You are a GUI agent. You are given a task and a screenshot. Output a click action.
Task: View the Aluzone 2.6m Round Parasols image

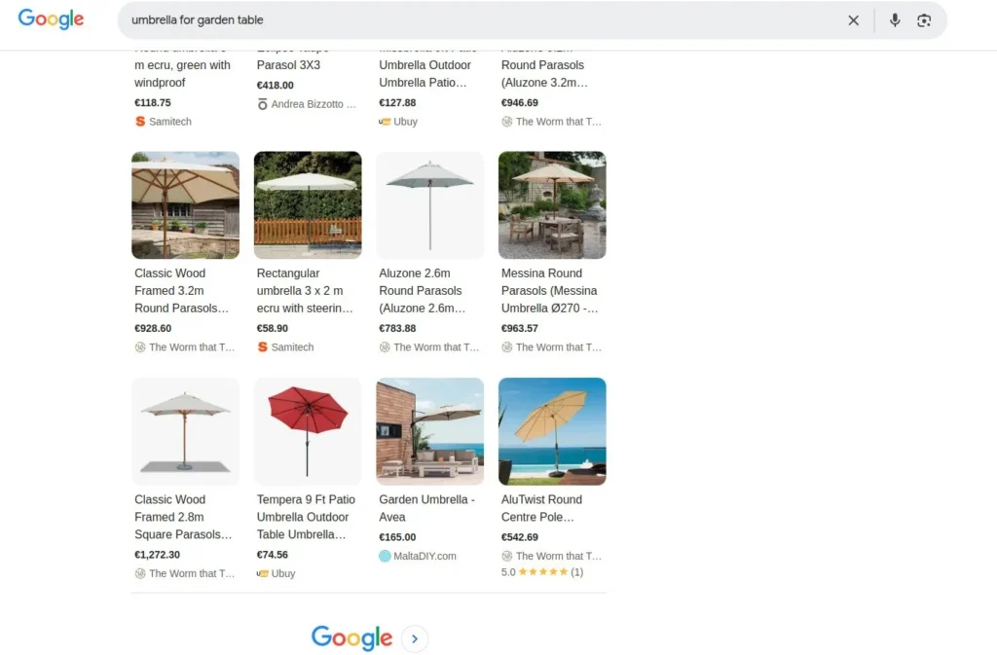point(429,205)
